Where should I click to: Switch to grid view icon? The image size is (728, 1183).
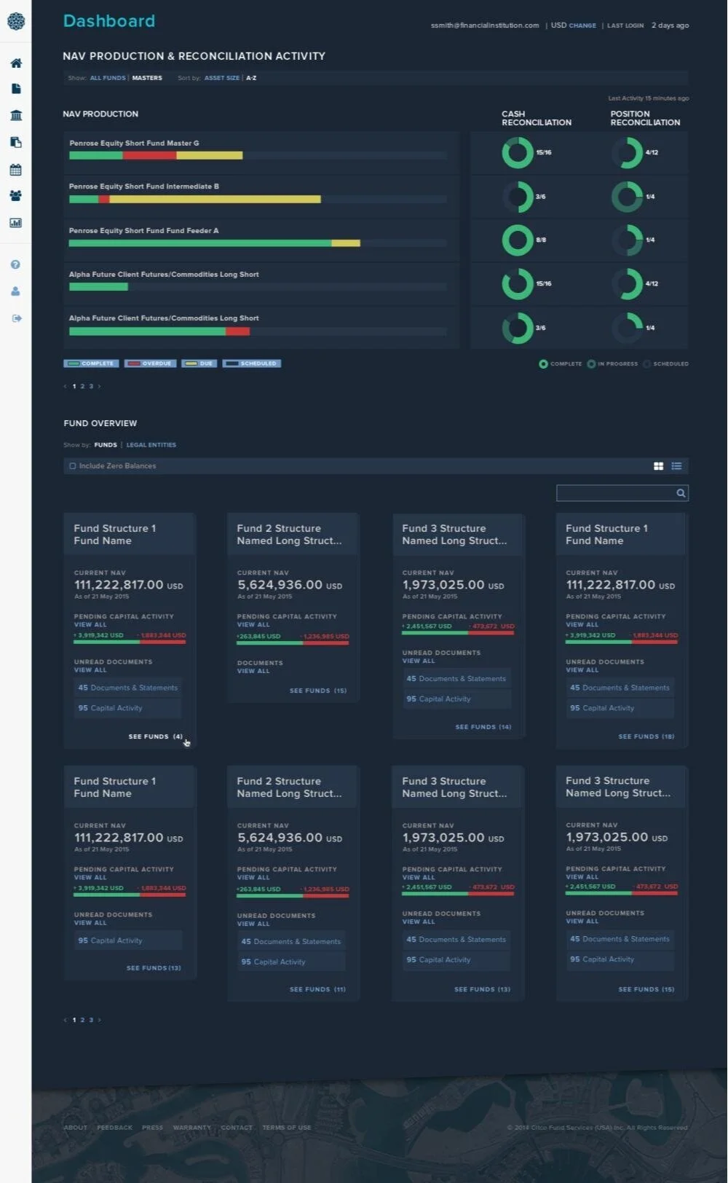(658, 466)
